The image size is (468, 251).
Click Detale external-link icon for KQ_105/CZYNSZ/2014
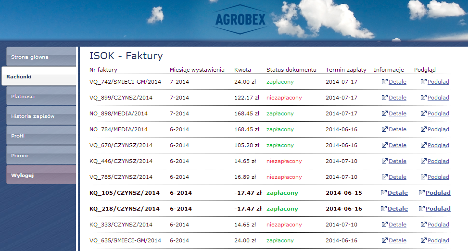pyautogui.click(x=383, y=193)
